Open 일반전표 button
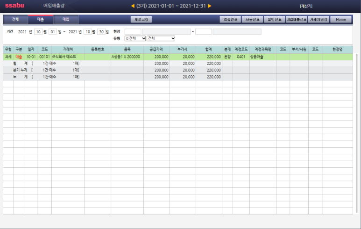The height and width of the screenshot is (229, 361). [x=275, y=19]
